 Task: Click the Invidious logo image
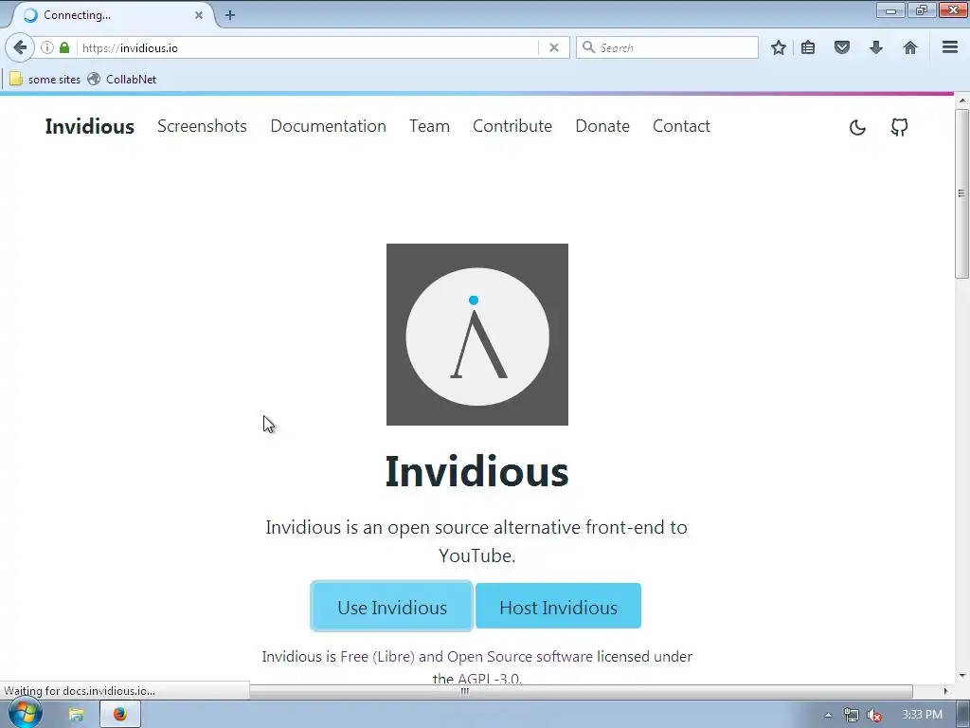coord(477,335)
